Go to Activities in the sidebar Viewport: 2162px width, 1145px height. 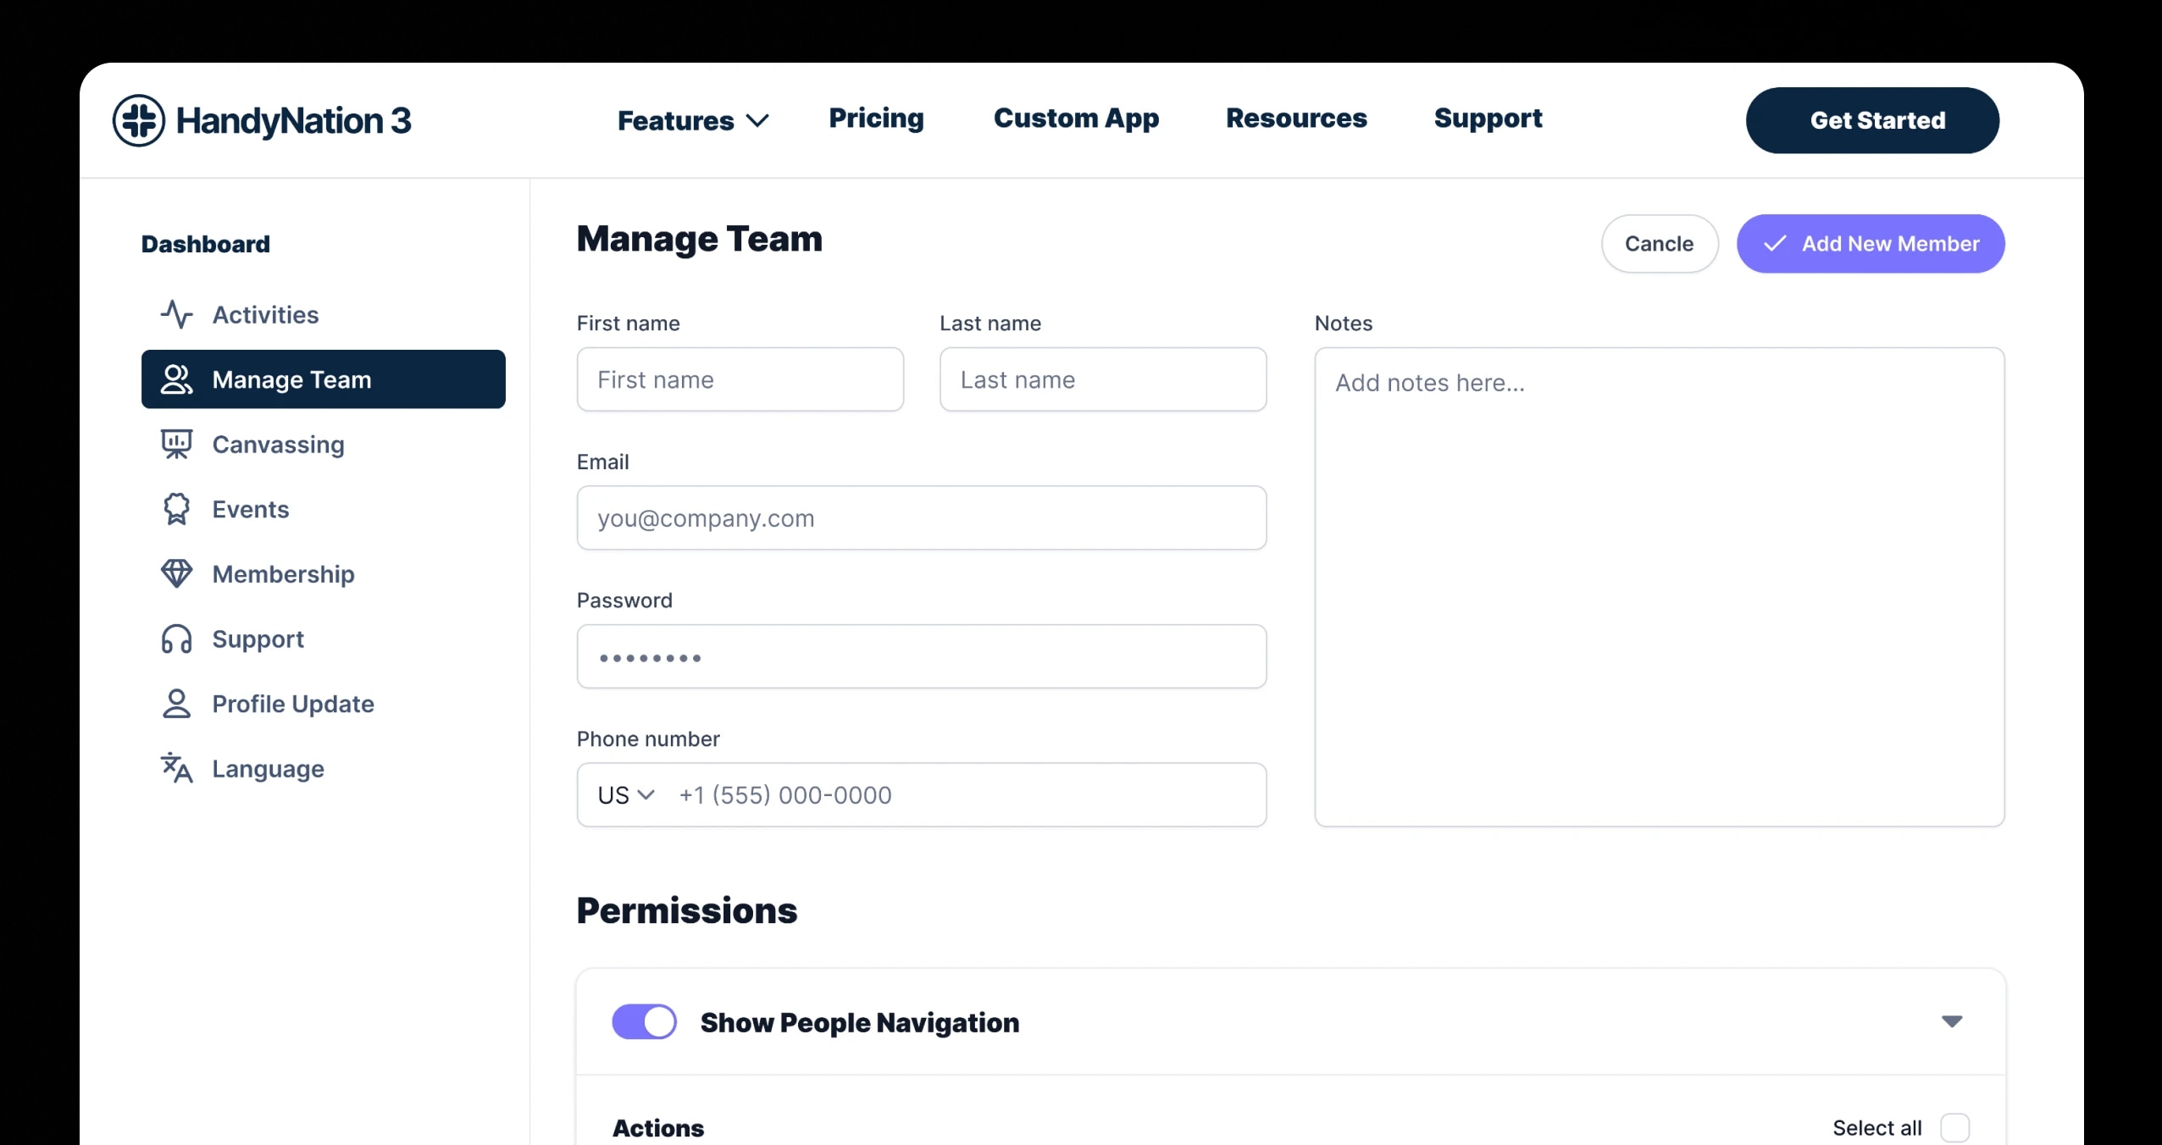324,314
